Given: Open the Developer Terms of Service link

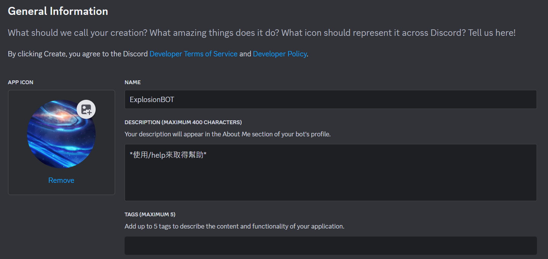Looking at the screenshot, I should (x=194, y=54).
